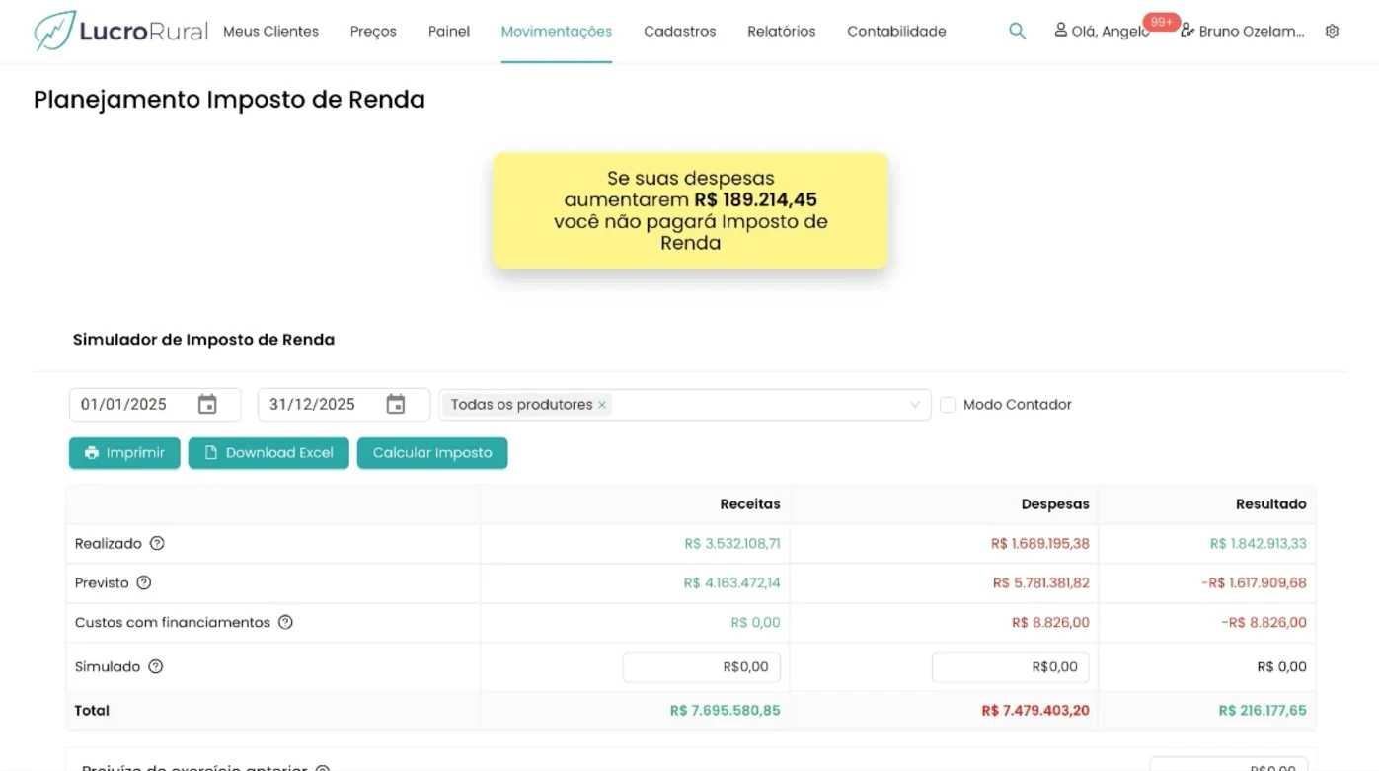This screenshot has height=771, width=1379.
Task: Click the help icon next to Previsto
Action: pos(142,582)
